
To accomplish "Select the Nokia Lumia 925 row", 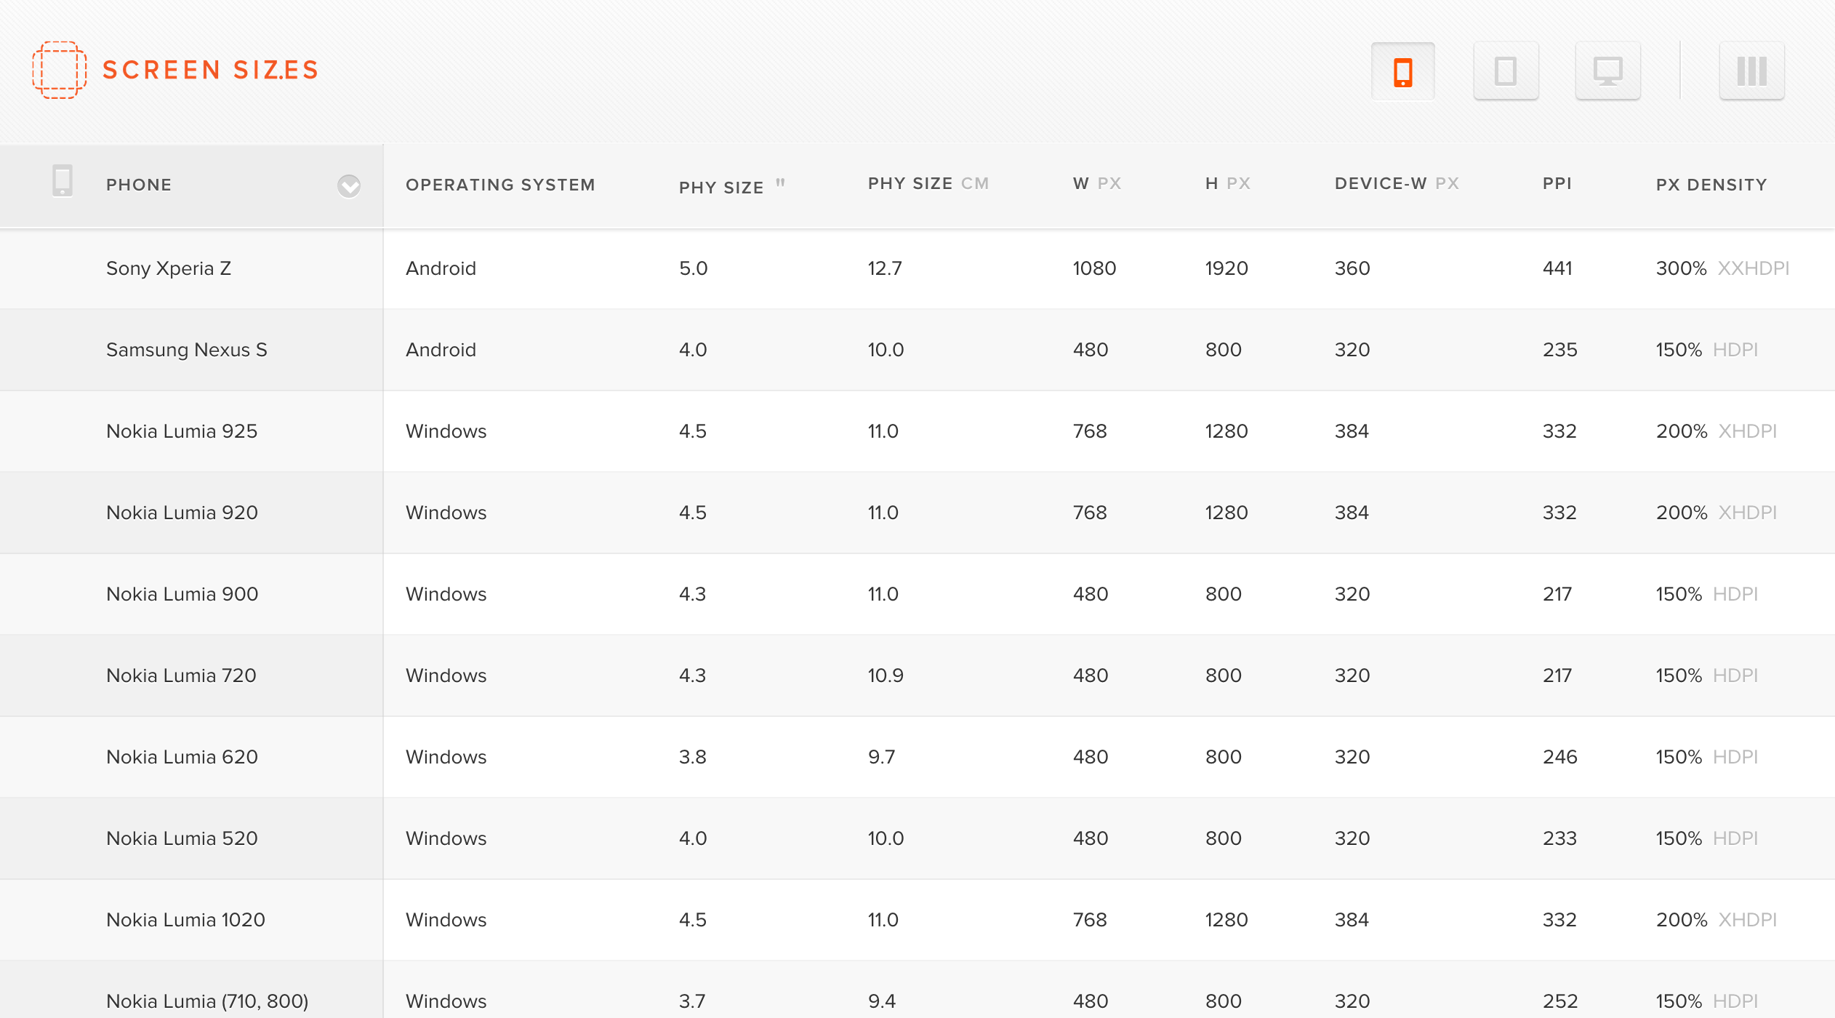I will [917, 431].
